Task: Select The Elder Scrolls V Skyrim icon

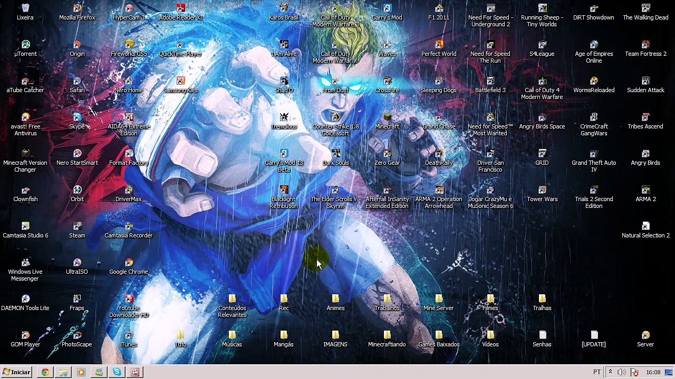Action: pos(335,197)
